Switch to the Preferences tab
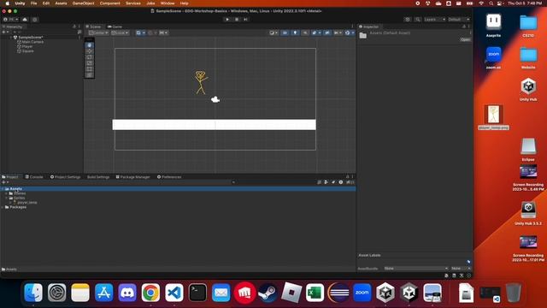547x308 pixels. click(x=169, y=177)
